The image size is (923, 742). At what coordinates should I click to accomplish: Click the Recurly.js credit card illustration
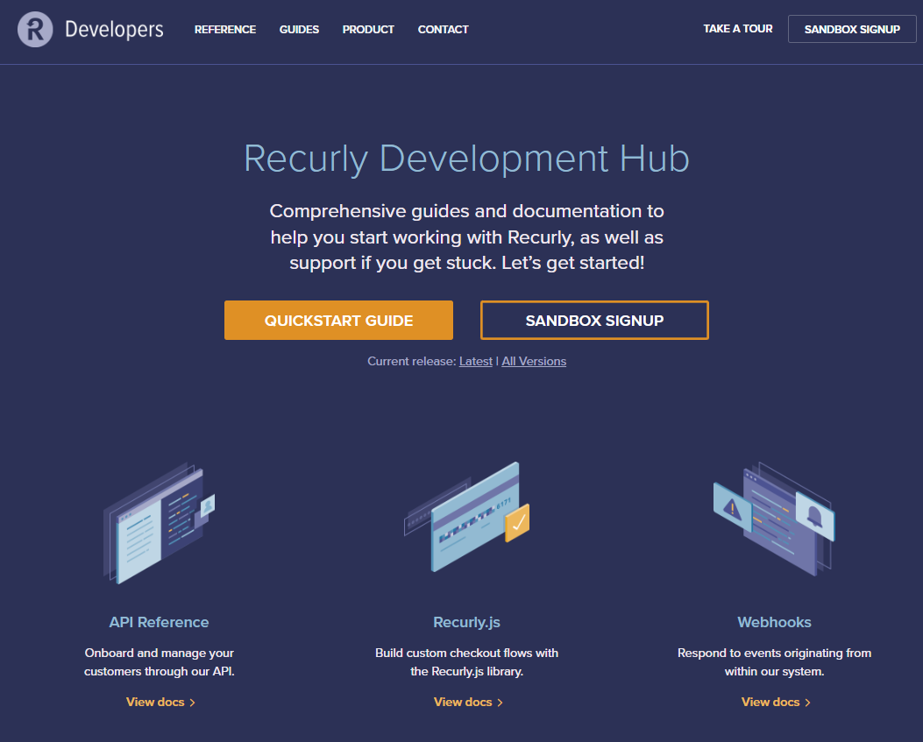(467, 517)
